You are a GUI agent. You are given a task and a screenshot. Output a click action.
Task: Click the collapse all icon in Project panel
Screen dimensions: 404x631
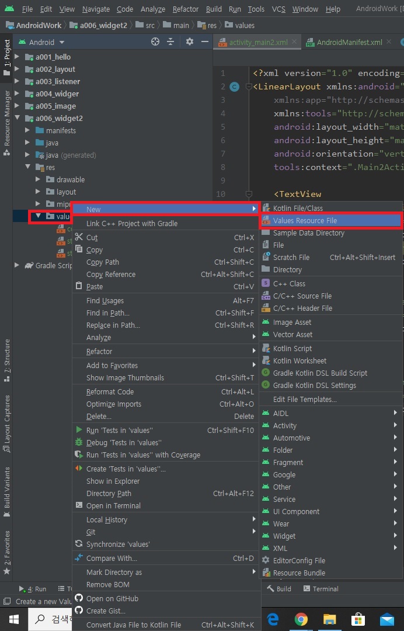tap(170, 42)
